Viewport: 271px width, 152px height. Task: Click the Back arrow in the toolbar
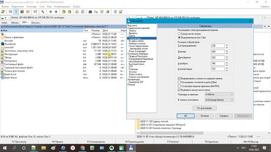(50, 12)
